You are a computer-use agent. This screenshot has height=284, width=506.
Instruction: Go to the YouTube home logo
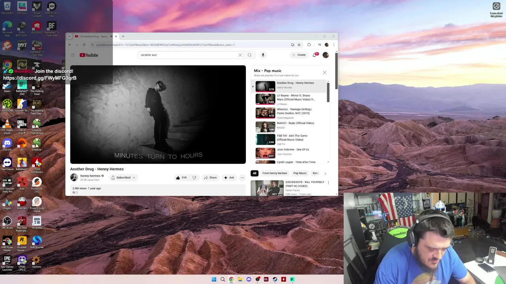point(89,55)
